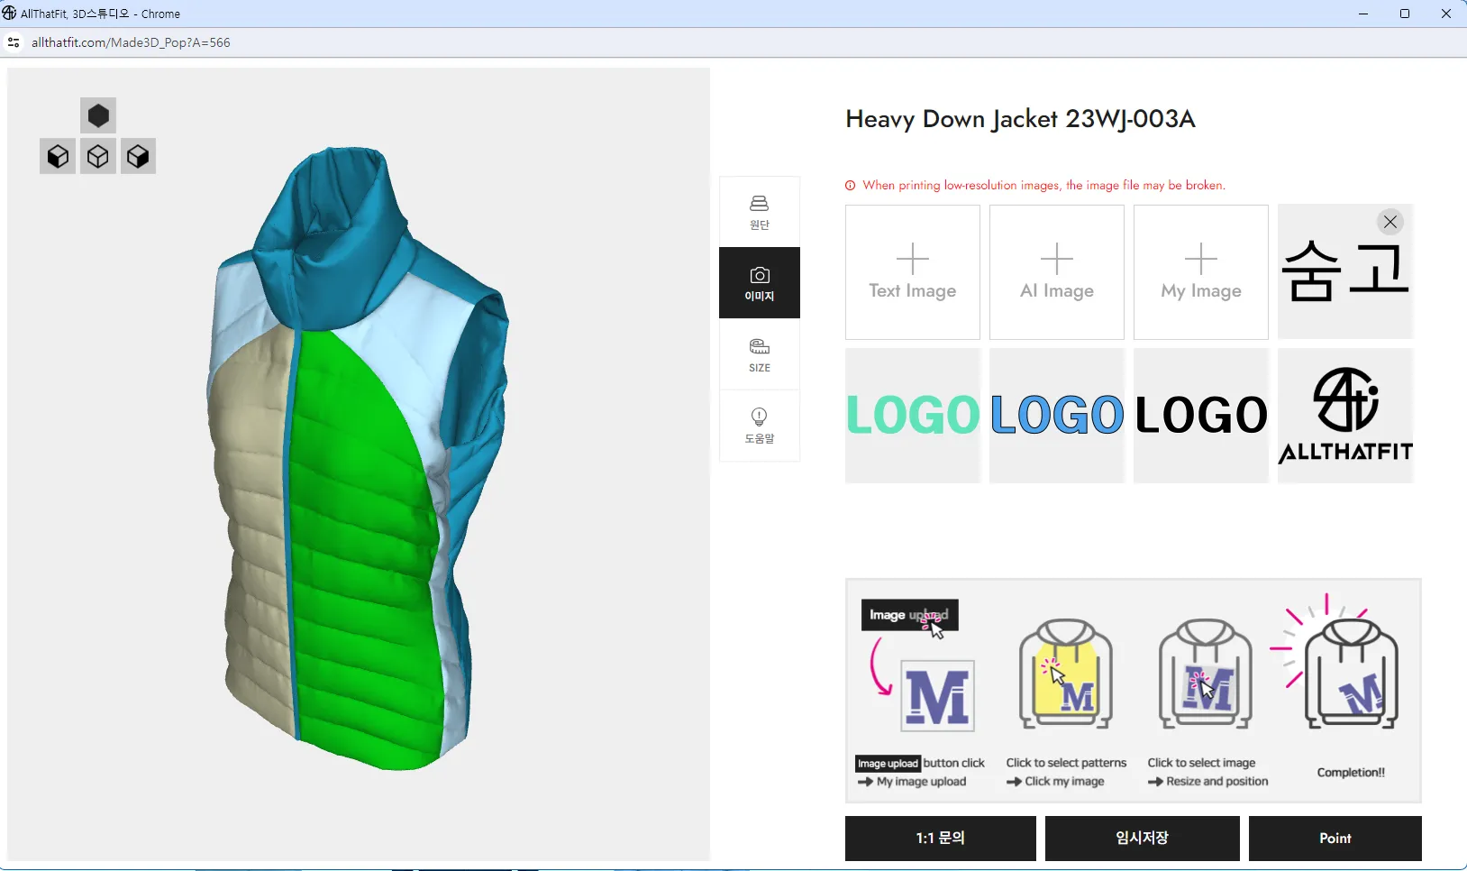Choose the black LOGO sample
The image size is (1467, 871).
click(x=1200, y=416)
